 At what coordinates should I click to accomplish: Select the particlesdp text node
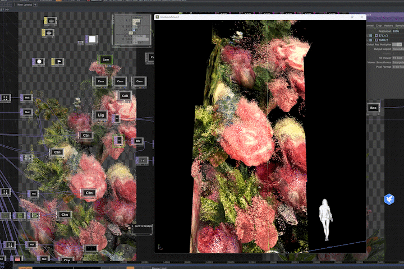pyautogui.click(x=142, y=229)
